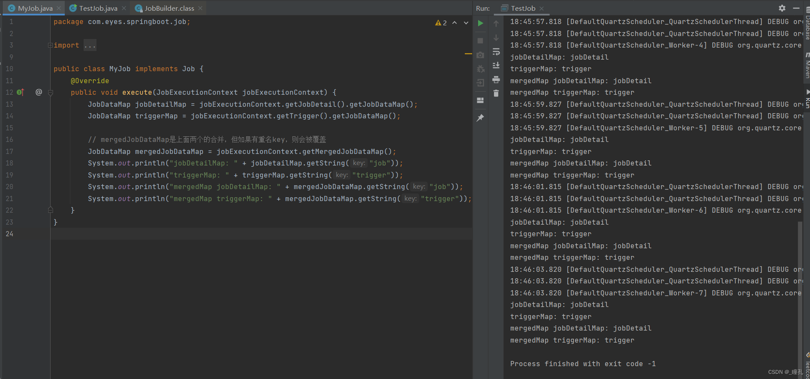Click the Attach Debugger bug icon
The width and height of the screenshot is (810, 379).
481,69
